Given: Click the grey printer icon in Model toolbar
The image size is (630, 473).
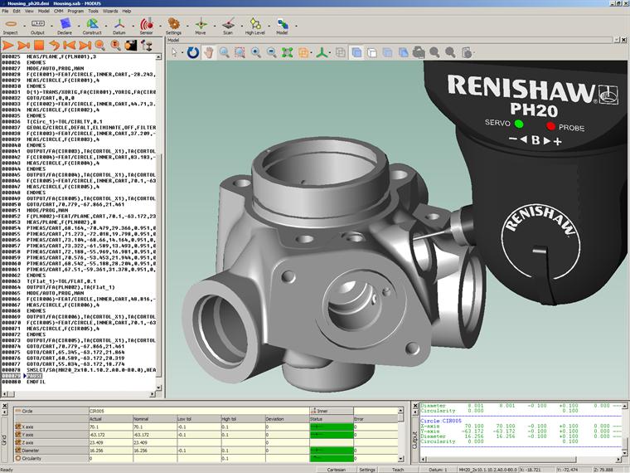Looking at the screenshot, I should pos(419,52).
